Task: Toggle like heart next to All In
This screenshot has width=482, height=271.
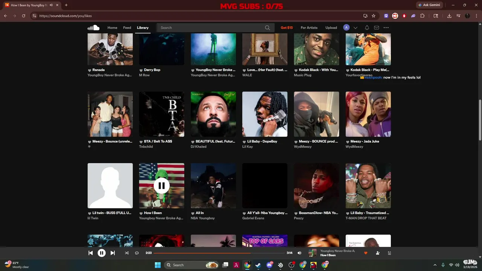Action: 193,213
